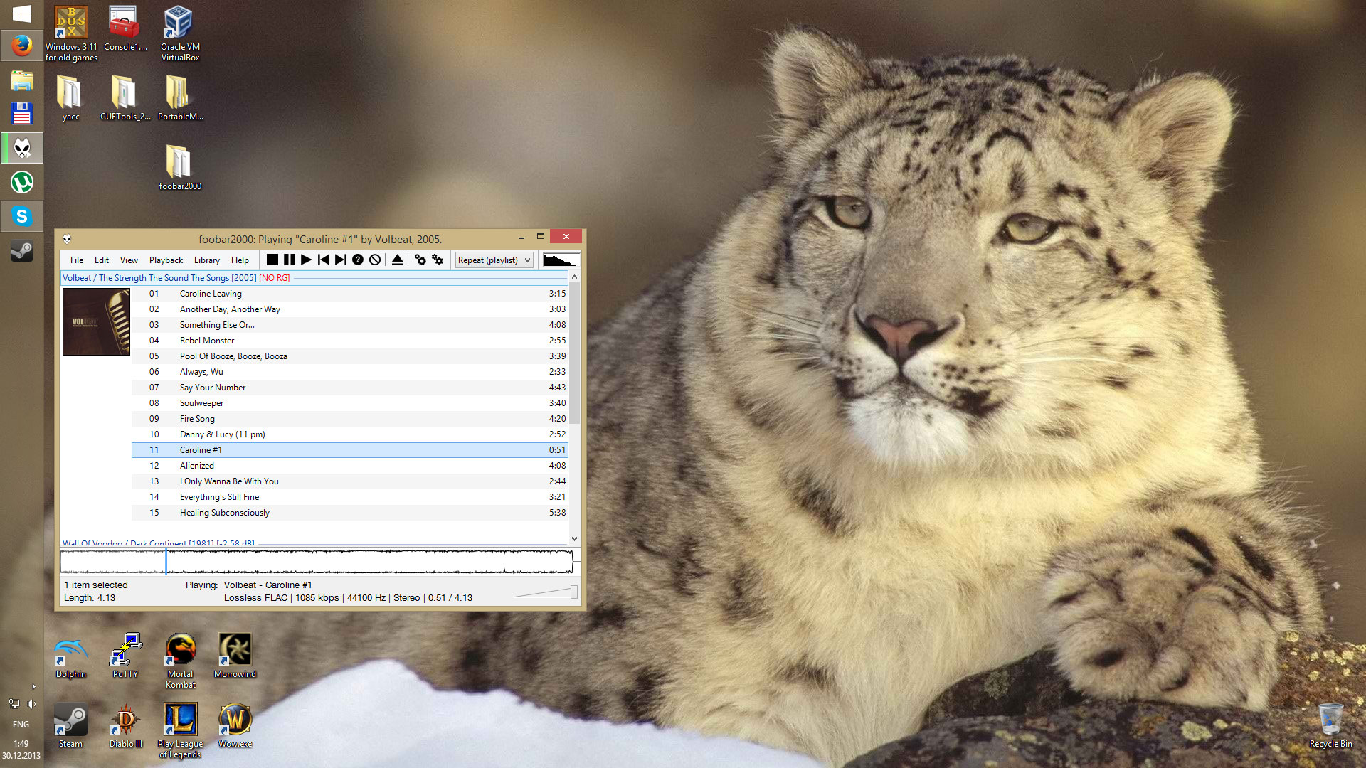Select track Alienized in playlist
1366x768 pixels.
(x=197, y=466)
